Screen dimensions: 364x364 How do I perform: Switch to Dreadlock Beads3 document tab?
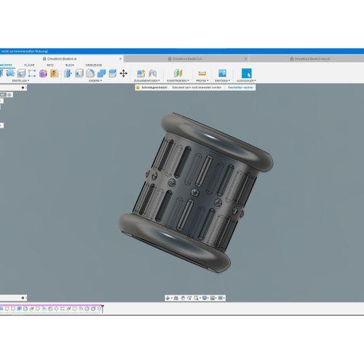(186, 59)
